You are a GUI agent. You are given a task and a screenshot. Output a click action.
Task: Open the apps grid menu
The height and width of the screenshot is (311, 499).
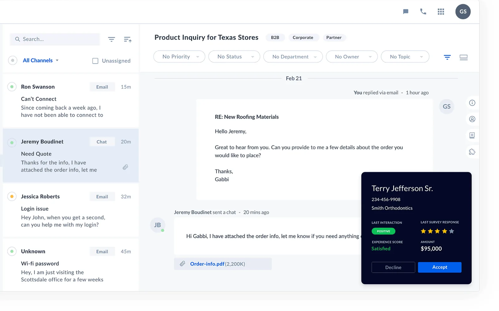(441, 12)
